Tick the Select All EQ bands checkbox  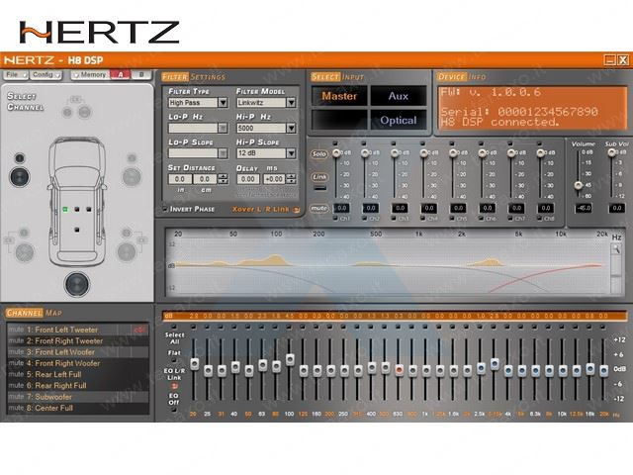[174, 327]
